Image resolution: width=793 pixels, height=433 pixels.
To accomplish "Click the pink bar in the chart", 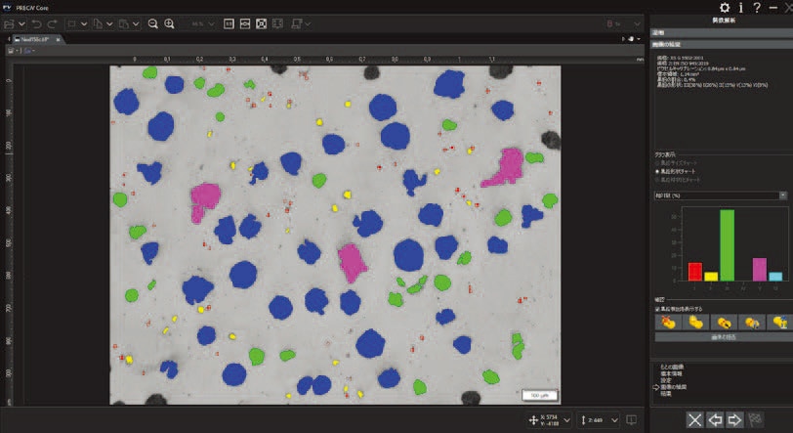I will coord(760,270).
